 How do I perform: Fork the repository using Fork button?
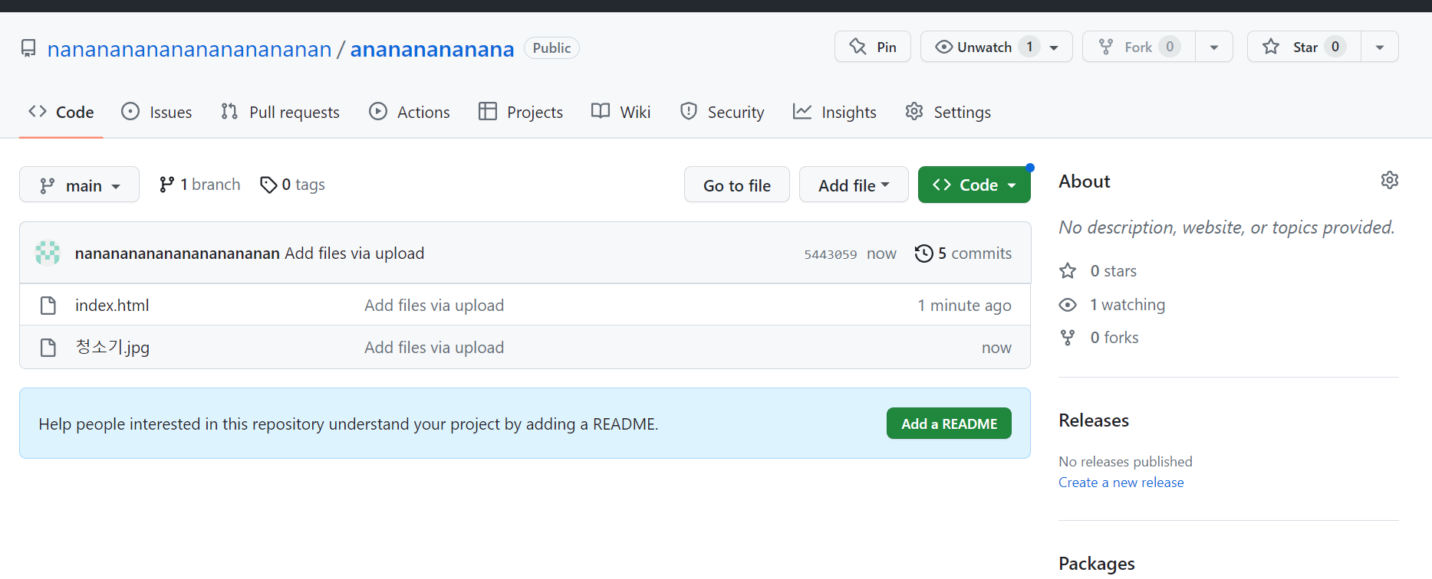pyautogui.click(x=1139, y=47)
